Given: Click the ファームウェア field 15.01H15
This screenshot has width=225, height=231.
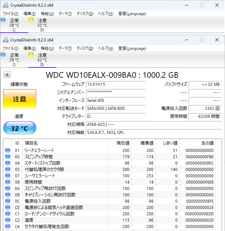Looking at the screenshot, I should (x=116, y=84).
